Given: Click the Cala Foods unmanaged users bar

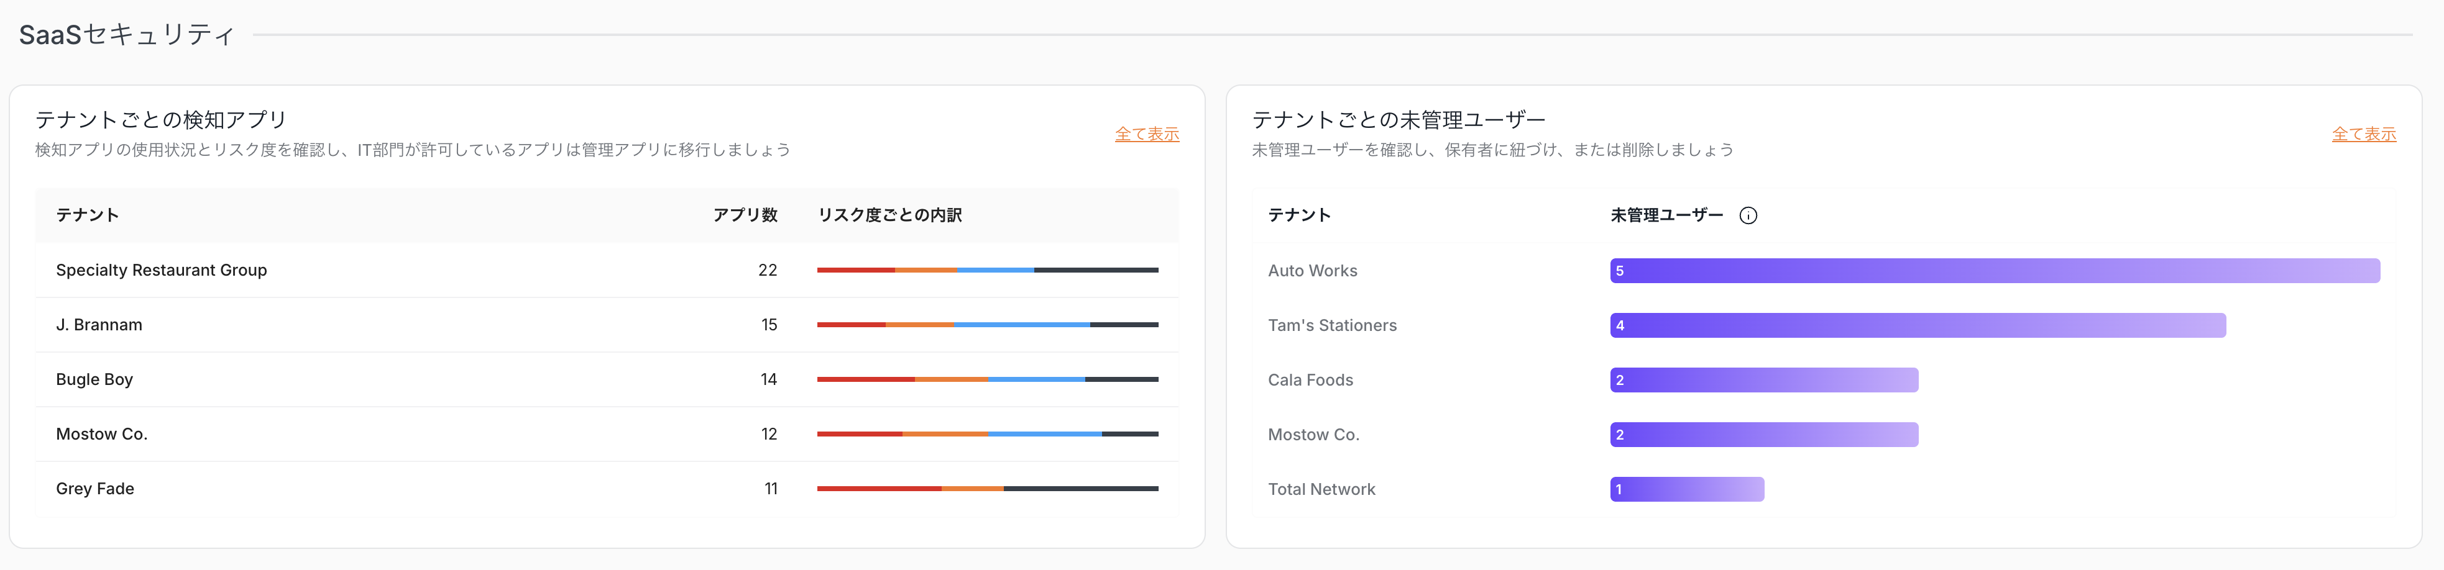Looking at the screenshot, I should pyautogui.click(x=1763, y=381).
